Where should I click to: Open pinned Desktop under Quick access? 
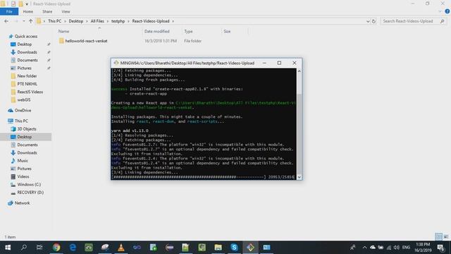(25, 44)
